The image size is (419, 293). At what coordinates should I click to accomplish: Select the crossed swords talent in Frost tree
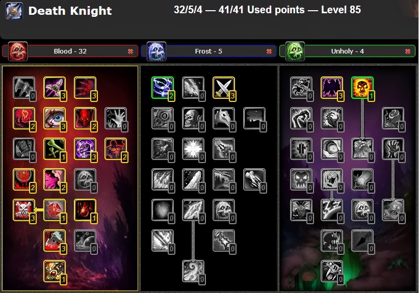pyautogui.click(x=224, y=88)
